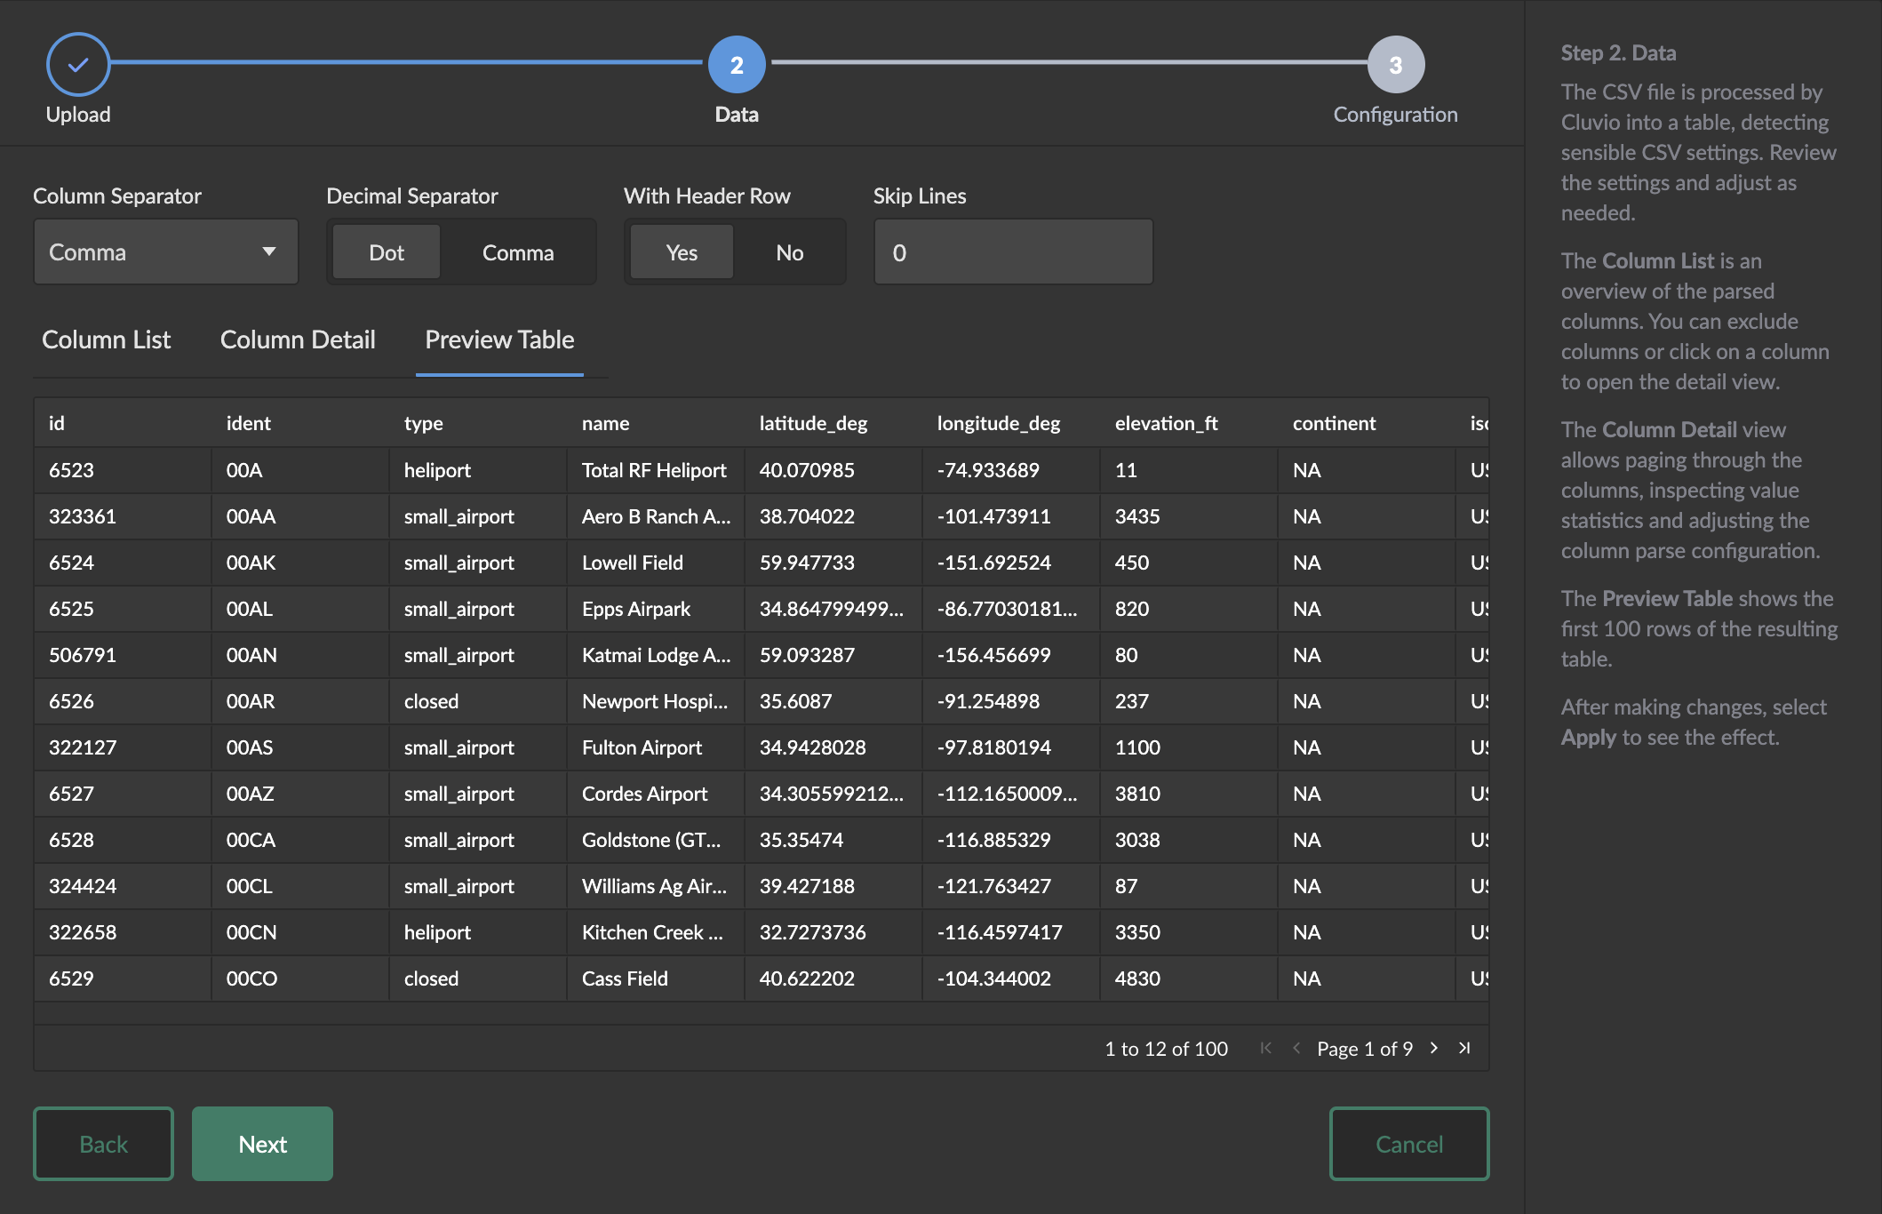Viewport: 1882px width, 1214px height.
Task: Set With Header Row to No
Action: coord(789,252)
